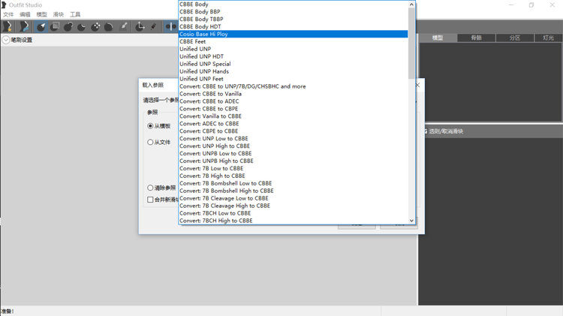The width and height of the screenshot is (563, 316).
Task: Select 'Convert: UNPB High to CBBE'
Action: click(294, 161)
